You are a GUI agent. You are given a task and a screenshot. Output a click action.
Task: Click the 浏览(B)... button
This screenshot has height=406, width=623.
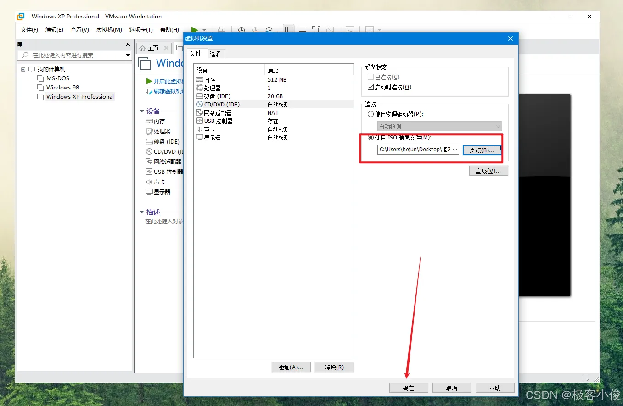[482, 150]
